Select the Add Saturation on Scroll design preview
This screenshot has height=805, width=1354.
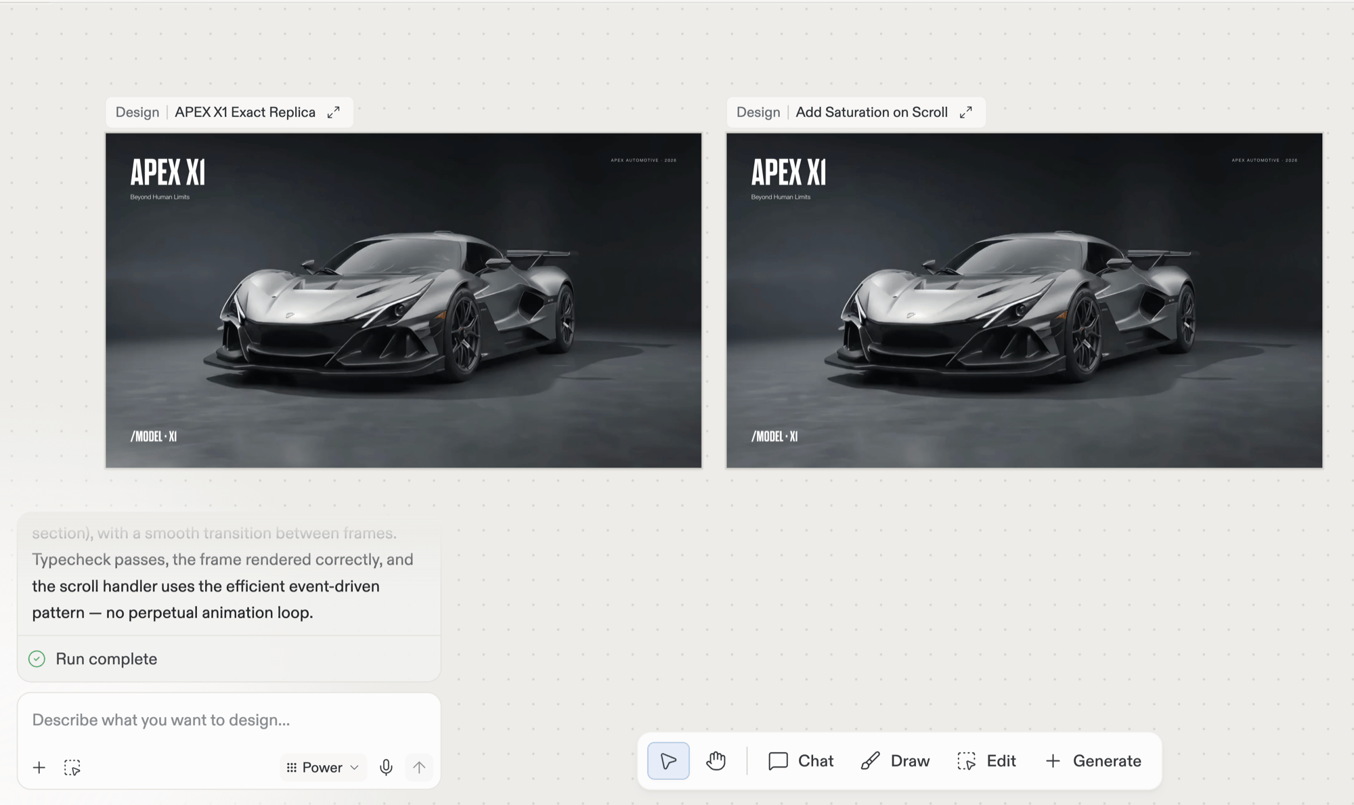point(1024,300)
